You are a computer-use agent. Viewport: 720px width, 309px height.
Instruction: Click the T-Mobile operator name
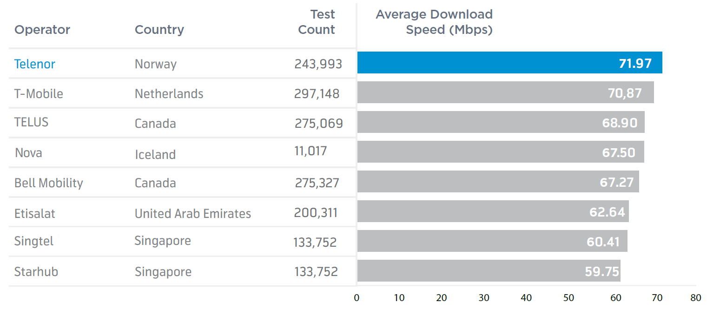pos(39,93)
